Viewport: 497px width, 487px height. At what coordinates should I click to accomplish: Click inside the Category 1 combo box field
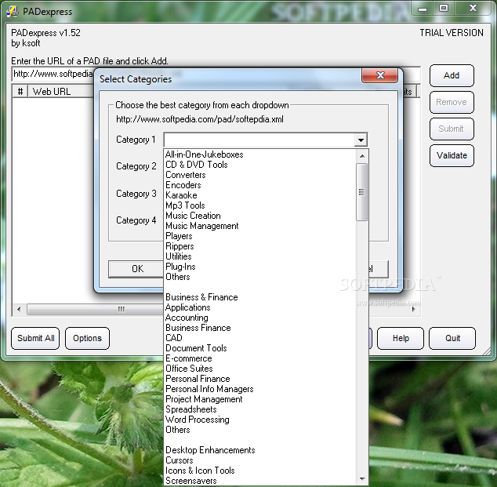pyautogui.click(x=259, y=140)
